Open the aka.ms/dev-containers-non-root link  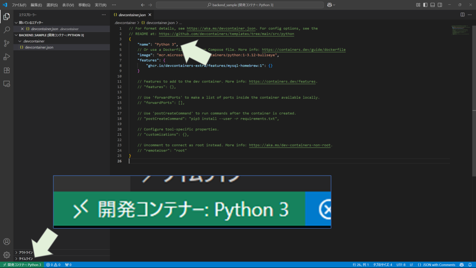coord(290,145)
